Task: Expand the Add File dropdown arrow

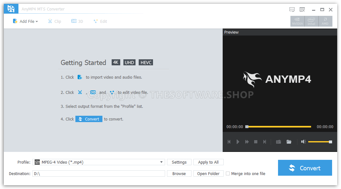Action: (37, 22)
